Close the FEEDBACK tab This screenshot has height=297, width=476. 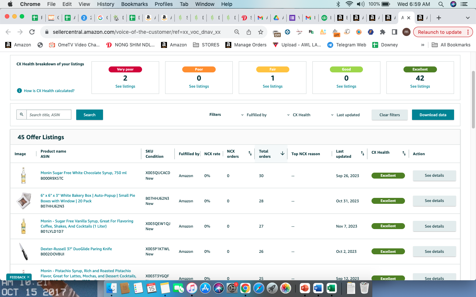coord(28,277)
